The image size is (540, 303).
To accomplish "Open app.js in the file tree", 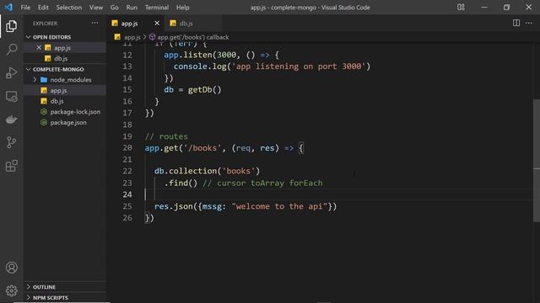I will [x=64, y=90].
